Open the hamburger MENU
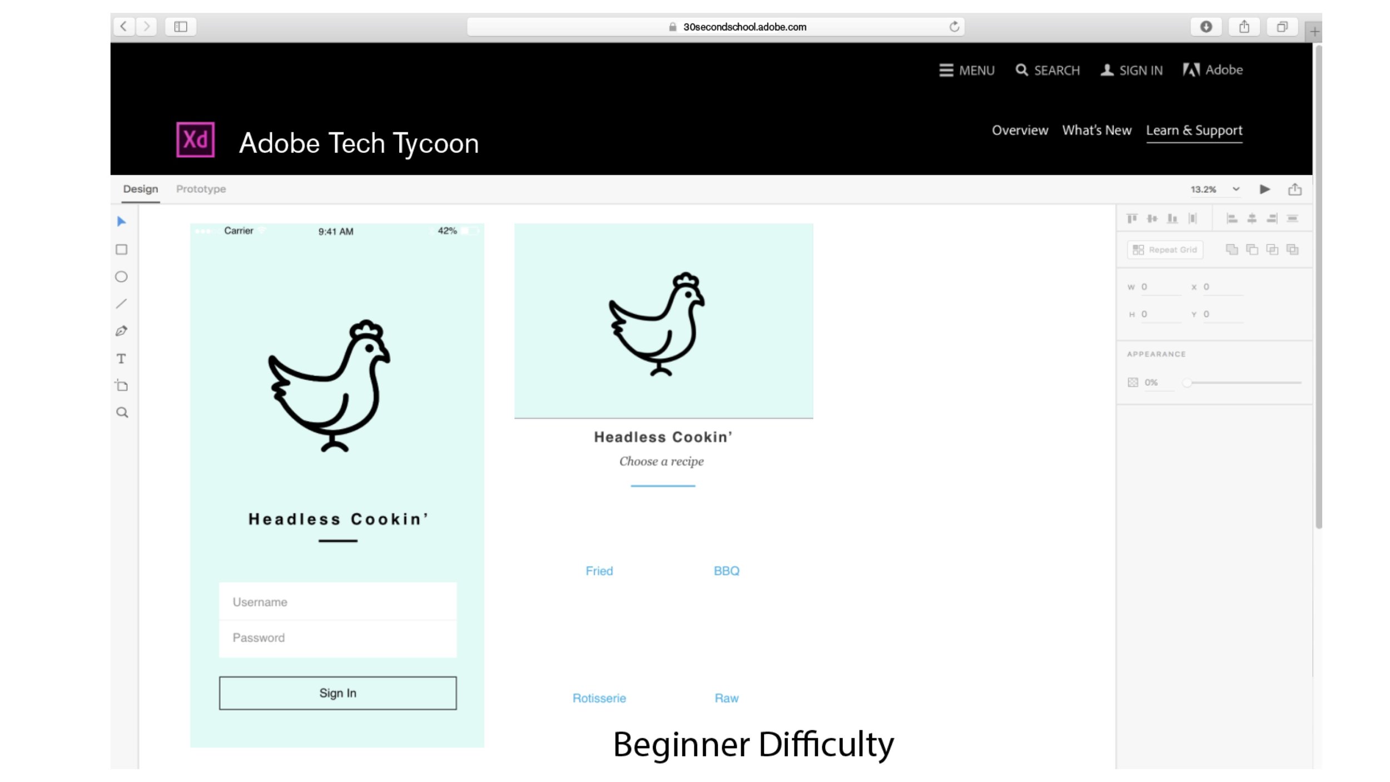1390x782 pixels. click(x=966, y=71)
